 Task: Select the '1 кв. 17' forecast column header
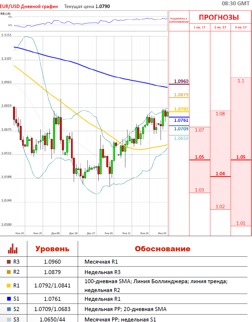click(200, 27)
